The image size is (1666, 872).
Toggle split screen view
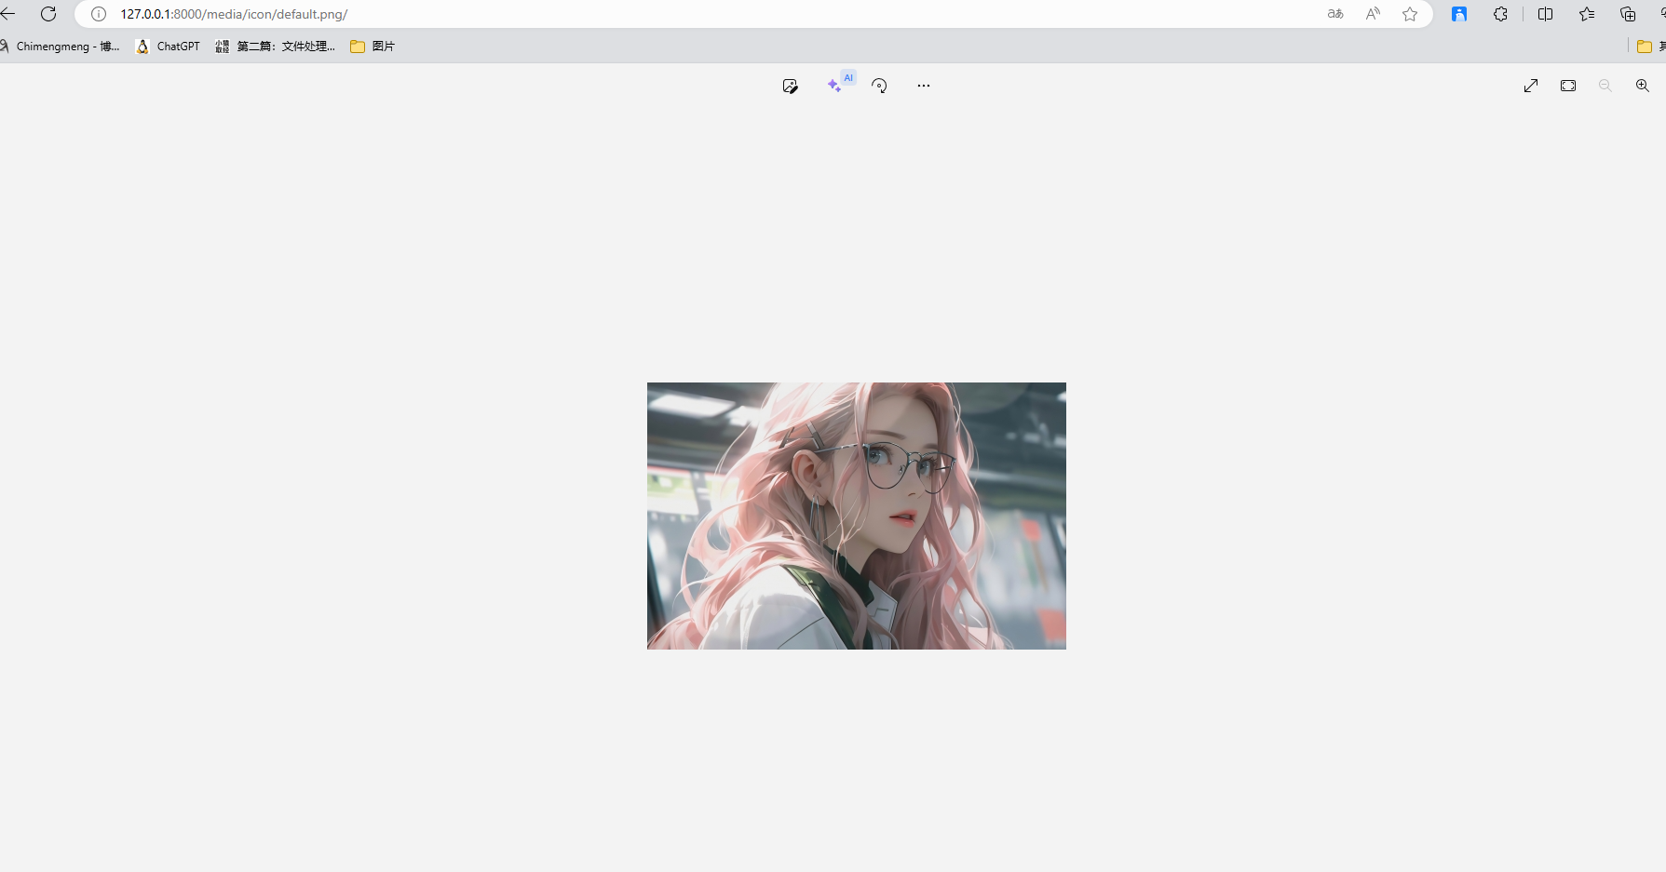pyautogui.click(x=1546, y=14)
